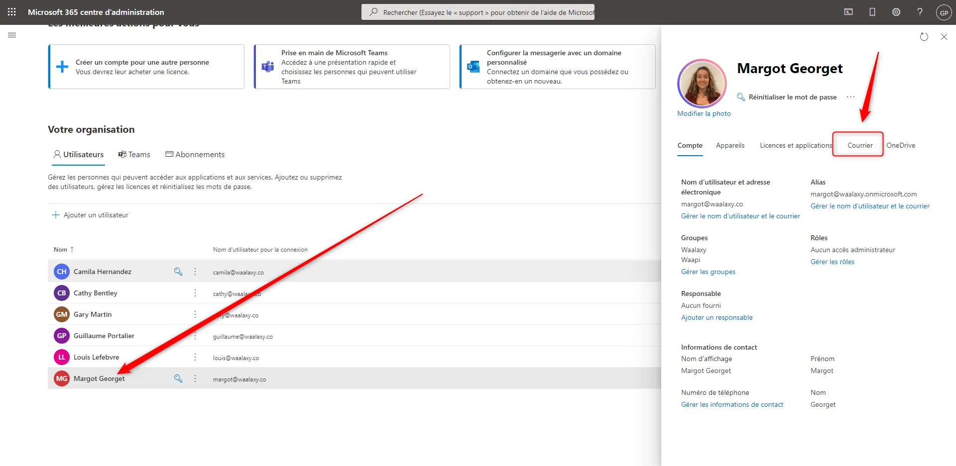
Task: Open more options for Louis Lefebvre
Action: pos(195,357)
